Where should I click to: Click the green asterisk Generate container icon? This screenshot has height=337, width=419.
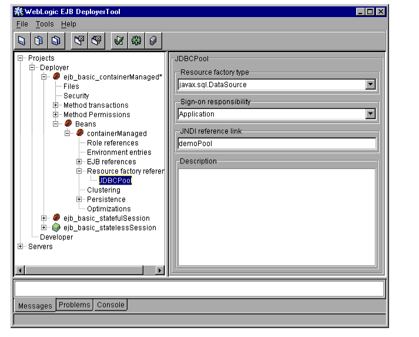tap(136, 41)
